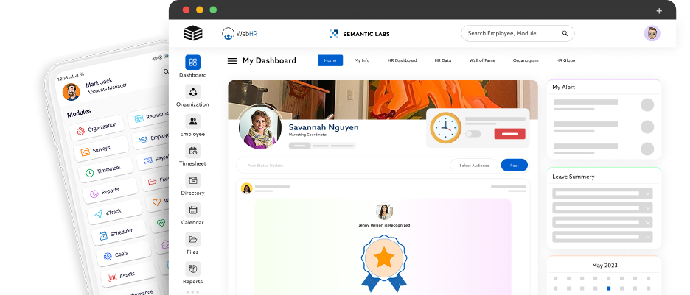Switch to the Organogram tab

[526, 60]
